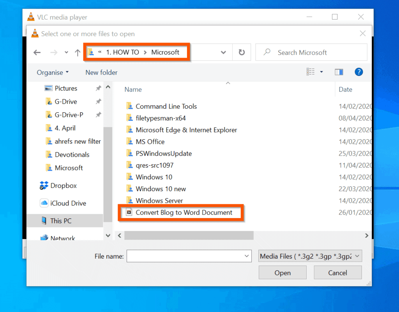Select the Windows Server folder
Screen dimensions: 399x312
(x=159, y=200)
